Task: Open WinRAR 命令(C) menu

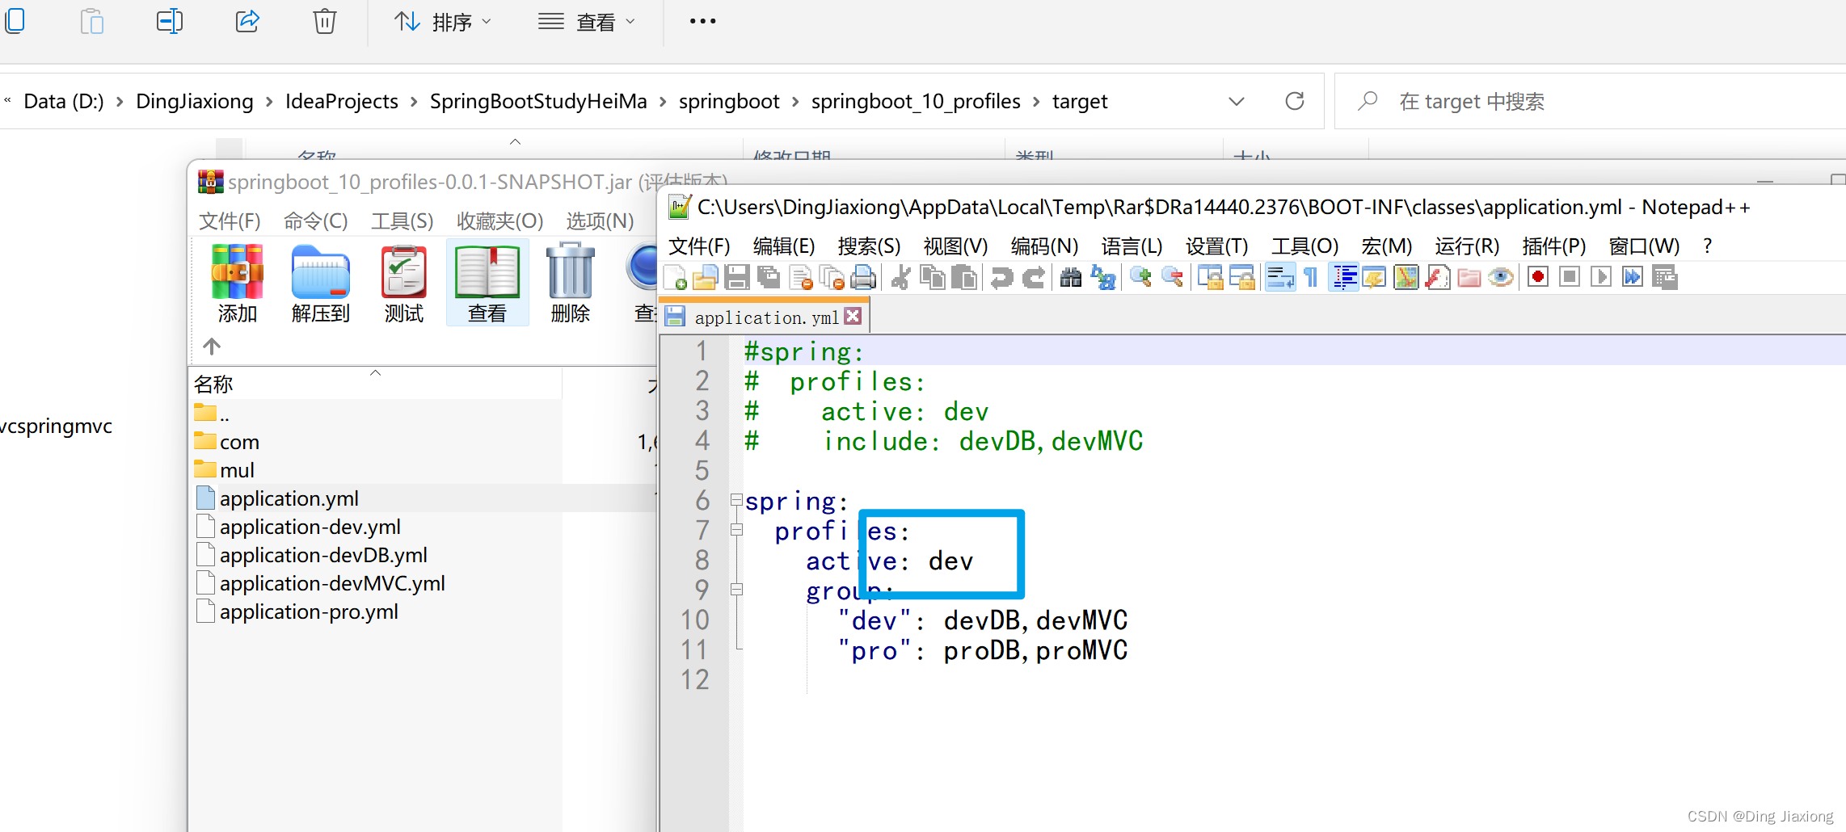Action: tap(316, 221)
